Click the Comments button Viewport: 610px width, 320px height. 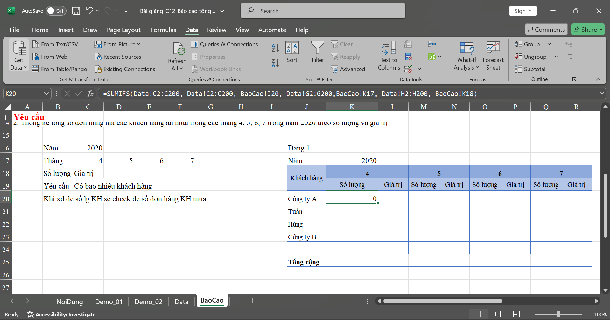(546, 30)
